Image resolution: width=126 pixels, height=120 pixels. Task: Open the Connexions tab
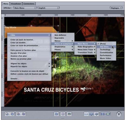coord(29,4)
